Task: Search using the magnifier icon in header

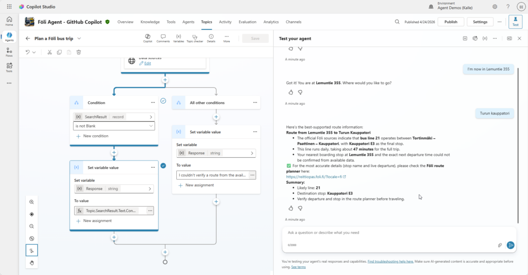Action: tap(397, 22)
